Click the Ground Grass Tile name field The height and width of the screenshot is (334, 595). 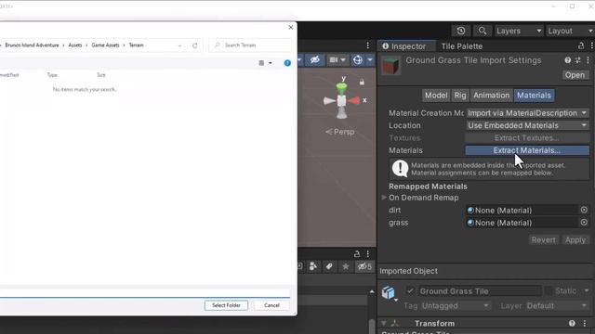pos(481,290)
